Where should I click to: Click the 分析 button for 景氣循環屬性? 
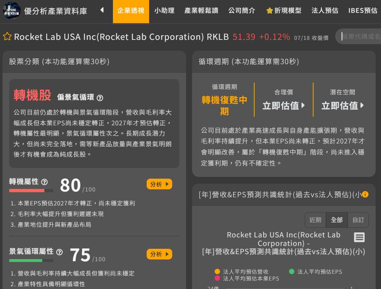[159, 254]
